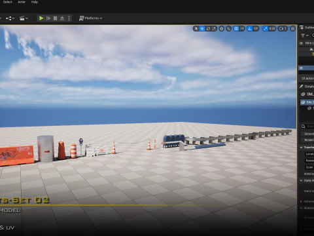Click the Location property label
314x236 pixels.
[309, 154]
